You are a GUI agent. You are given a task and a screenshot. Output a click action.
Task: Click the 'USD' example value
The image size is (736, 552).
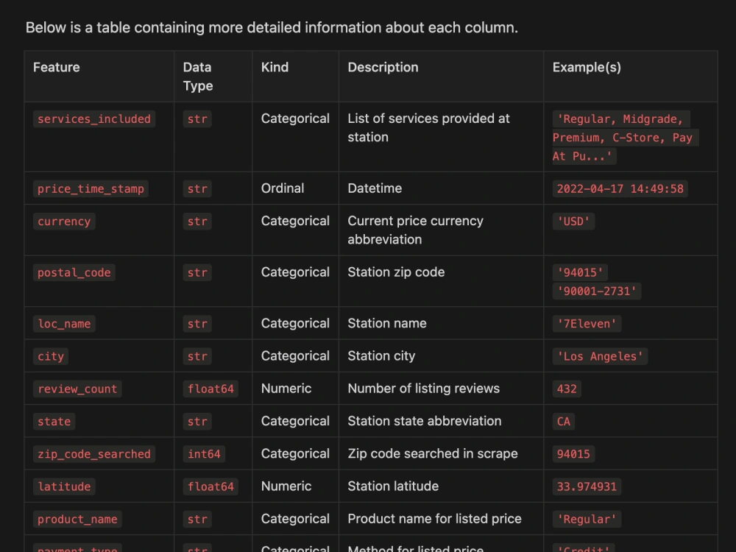573,221
